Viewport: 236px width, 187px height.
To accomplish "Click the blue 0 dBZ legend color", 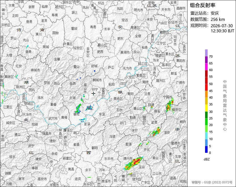I will tap(206, 149).
